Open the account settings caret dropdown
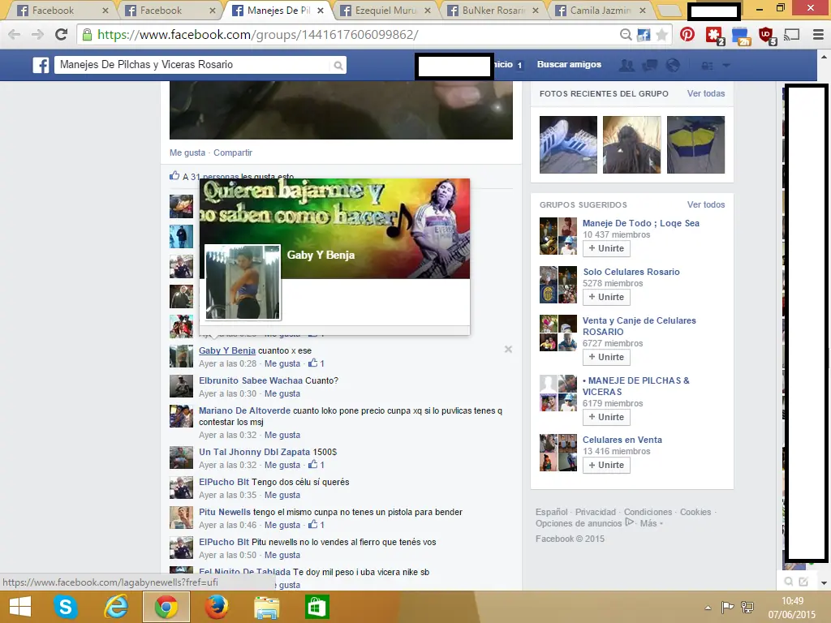Viewport: 831px width, 623px height. point(726,65)
